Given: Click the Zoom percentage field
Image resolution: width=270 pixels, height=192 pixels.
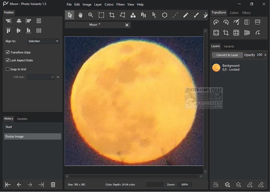Looking at the screenshot, I should pyautogui.click(x=185, y=185).
